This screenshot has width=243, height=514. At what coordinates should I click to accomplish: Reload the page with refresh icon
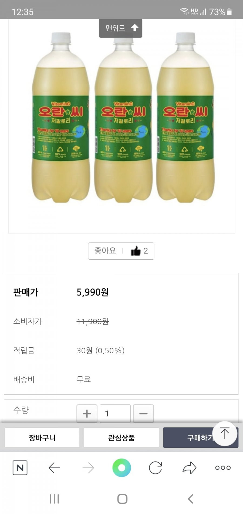[156, 468]
